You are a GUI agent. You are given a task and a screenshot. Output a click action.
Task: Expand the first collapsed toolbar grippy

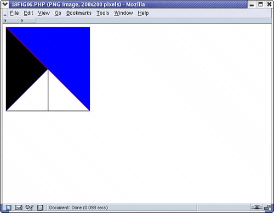11,20
